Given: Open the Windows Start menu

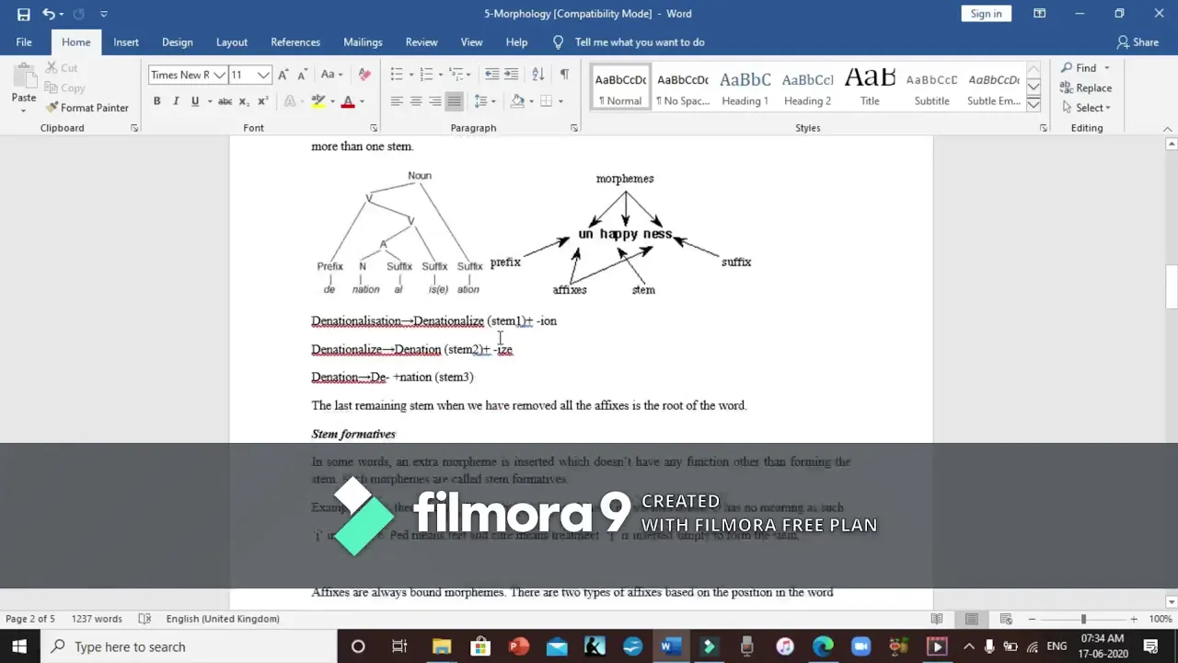Looking at the screenshot, I should pos(19,646).
